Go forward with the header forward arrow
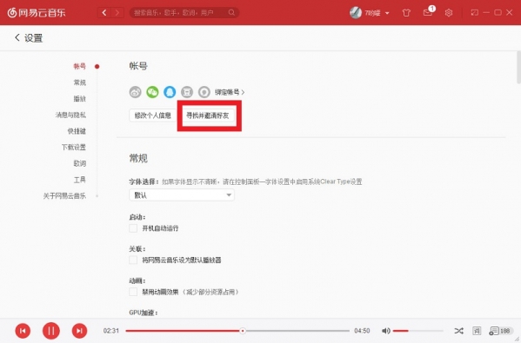This screenshot has height=343, width=521. (117, 13)
